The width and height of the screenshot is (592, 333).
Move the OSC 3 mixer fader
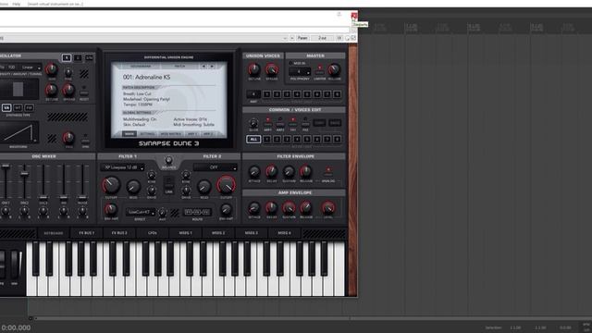click(x=43, y=197)
